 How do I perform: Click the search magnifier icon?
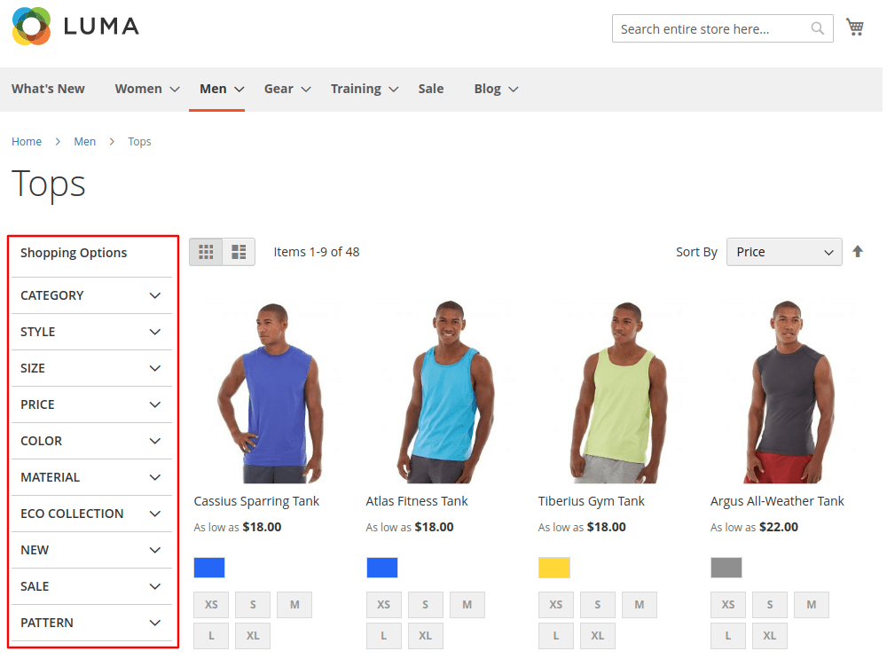[x=818, y=29]
